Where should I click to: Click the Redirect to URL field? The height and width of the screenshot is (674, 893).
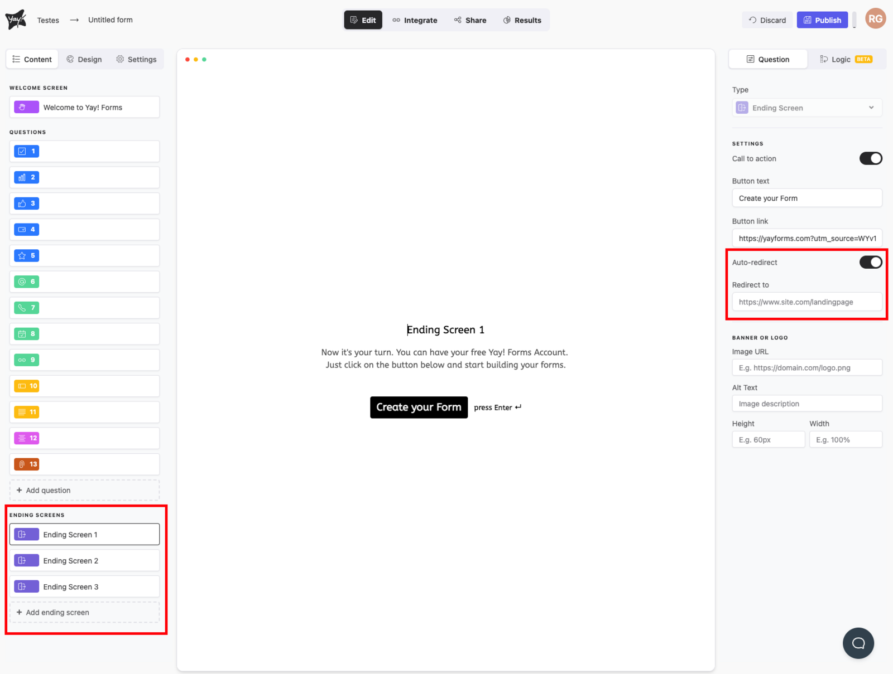pos(806,302)
